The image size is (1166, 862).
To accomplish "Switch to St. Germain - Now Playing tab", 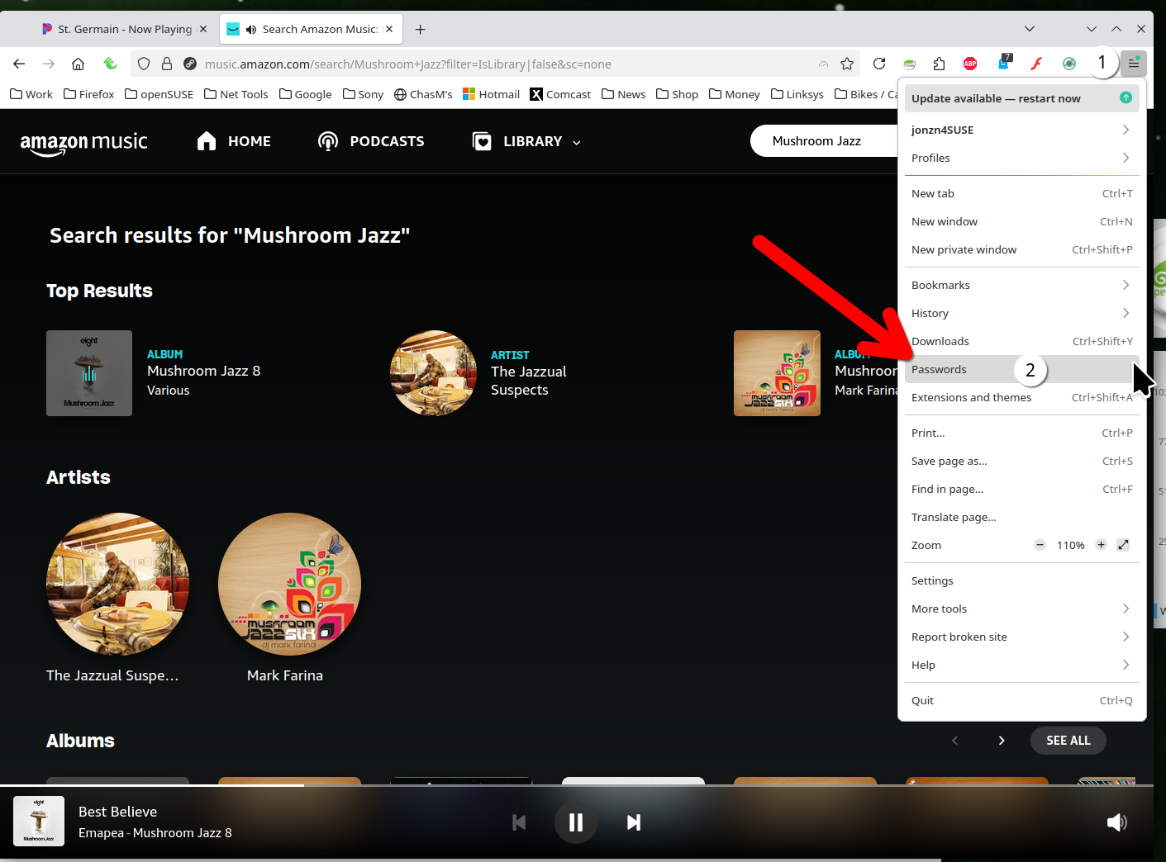I will [x=124, y=29].
